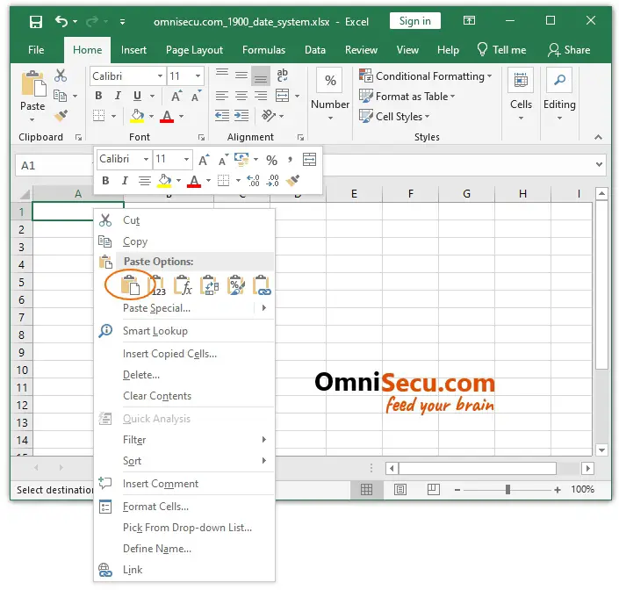The height and width of the screenshot is (590, 619).
Task: Click the ribbon Copy icon
Action: point(61,96)
